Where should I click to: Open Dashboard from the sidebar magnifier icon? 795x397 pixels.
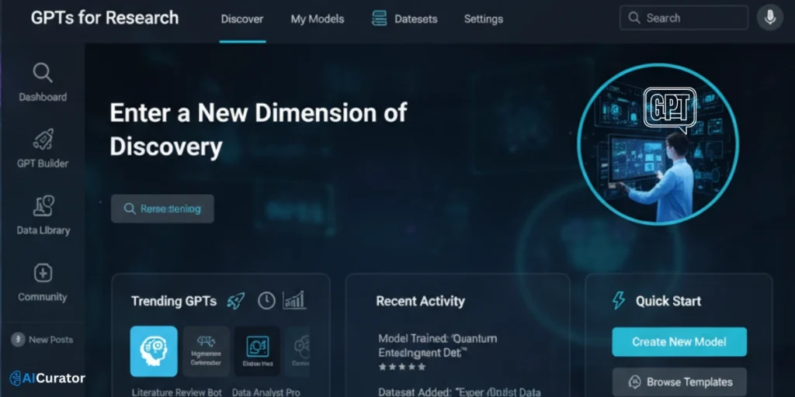point(43,74)
